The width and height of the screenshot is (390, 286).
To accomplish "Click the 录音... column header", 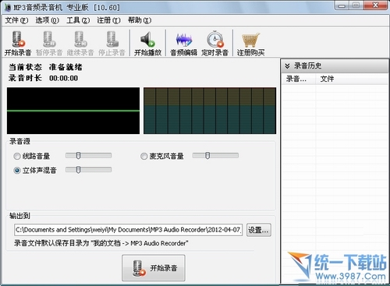I will click(299, 79).
